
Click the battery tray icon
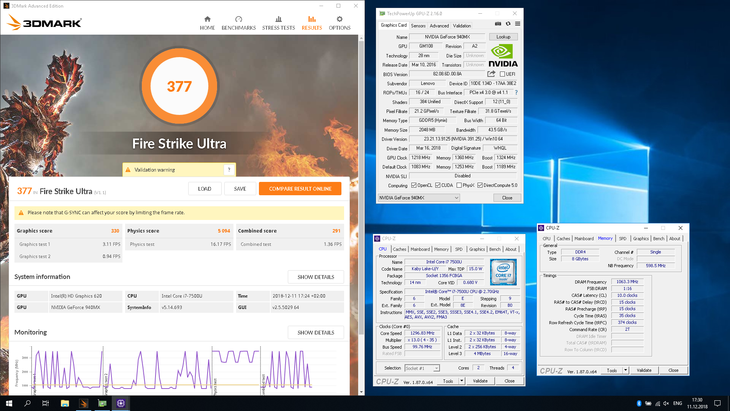[x=648, y=403]
